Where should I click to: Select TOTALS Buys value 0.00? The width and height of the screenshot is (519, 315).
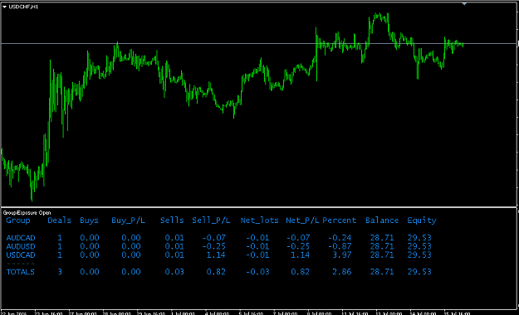pos(90,272)
